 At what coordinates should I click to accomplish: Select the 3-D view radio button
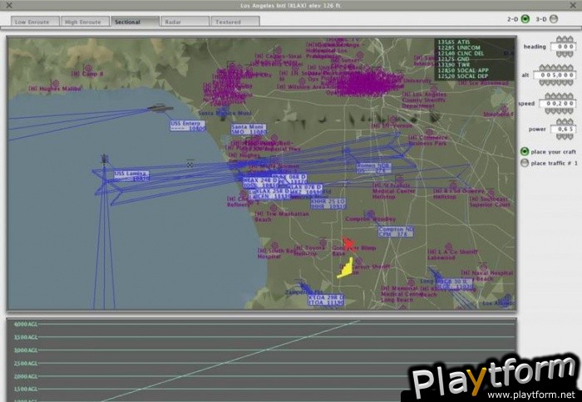(554, 18)
